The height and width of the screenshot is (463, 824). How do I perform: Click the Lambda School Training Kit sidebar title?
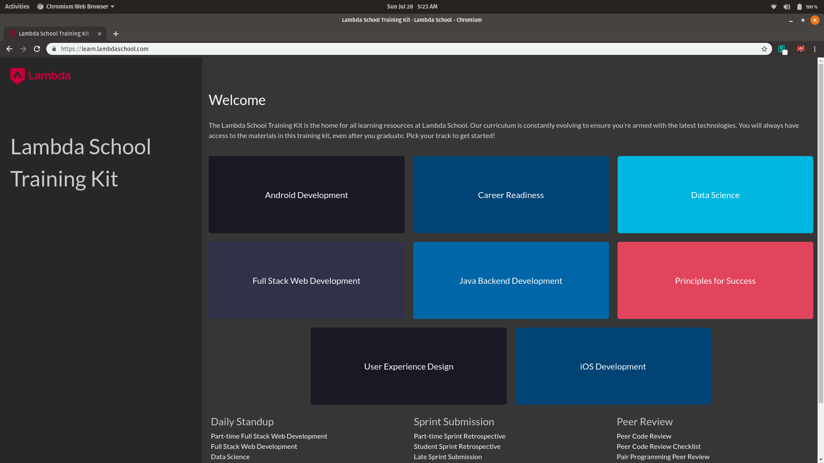click(x=81, y=162)
